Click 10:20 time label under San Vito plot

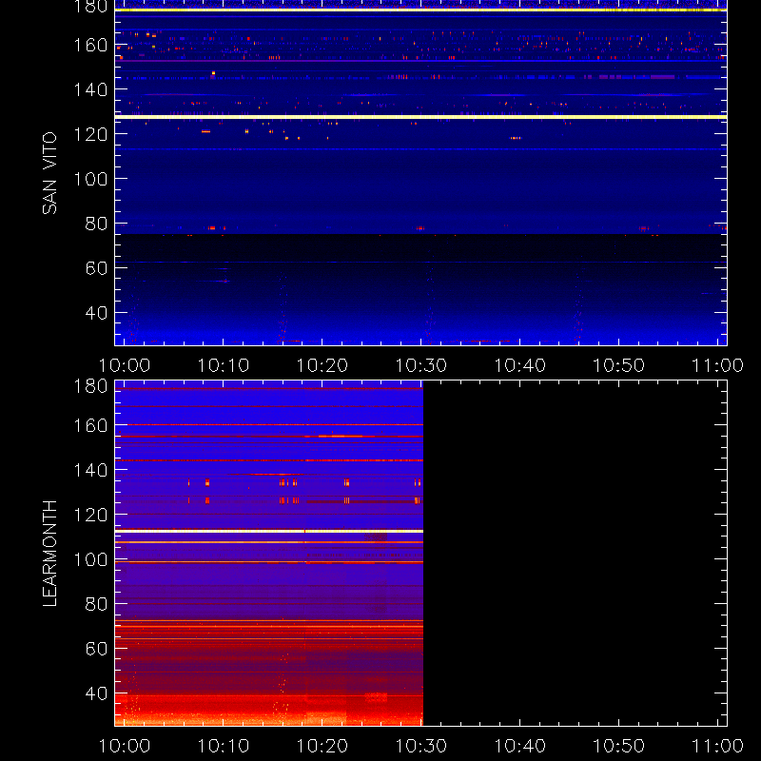click(322, 365)
